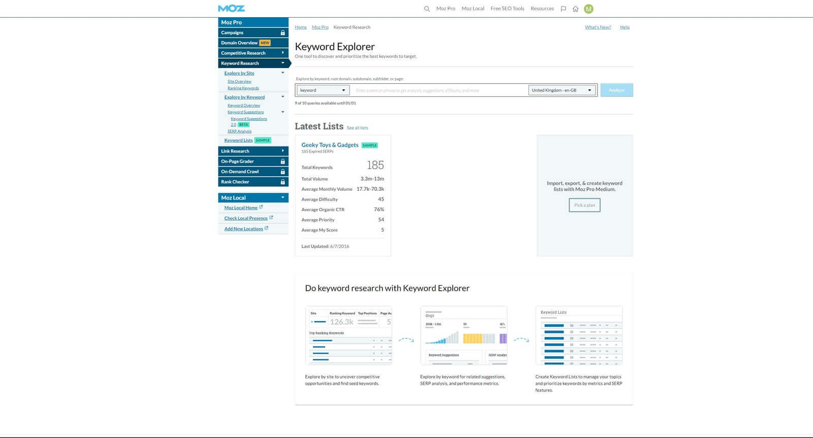Click the On-Demand Crawl lock icon

(283, 172)
